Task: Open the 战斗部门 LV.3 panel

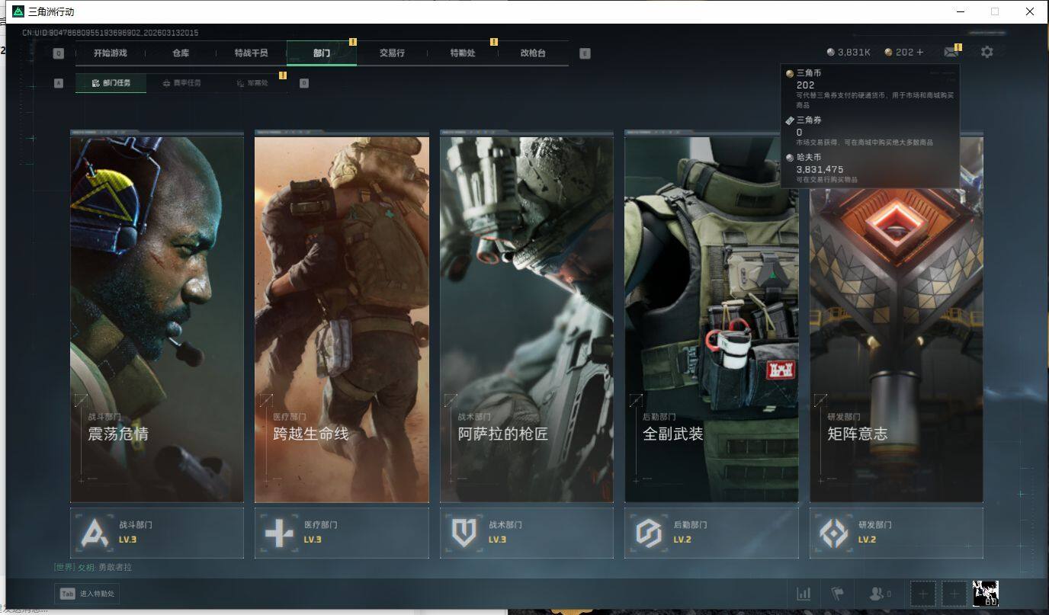Action: pos(157,533)
